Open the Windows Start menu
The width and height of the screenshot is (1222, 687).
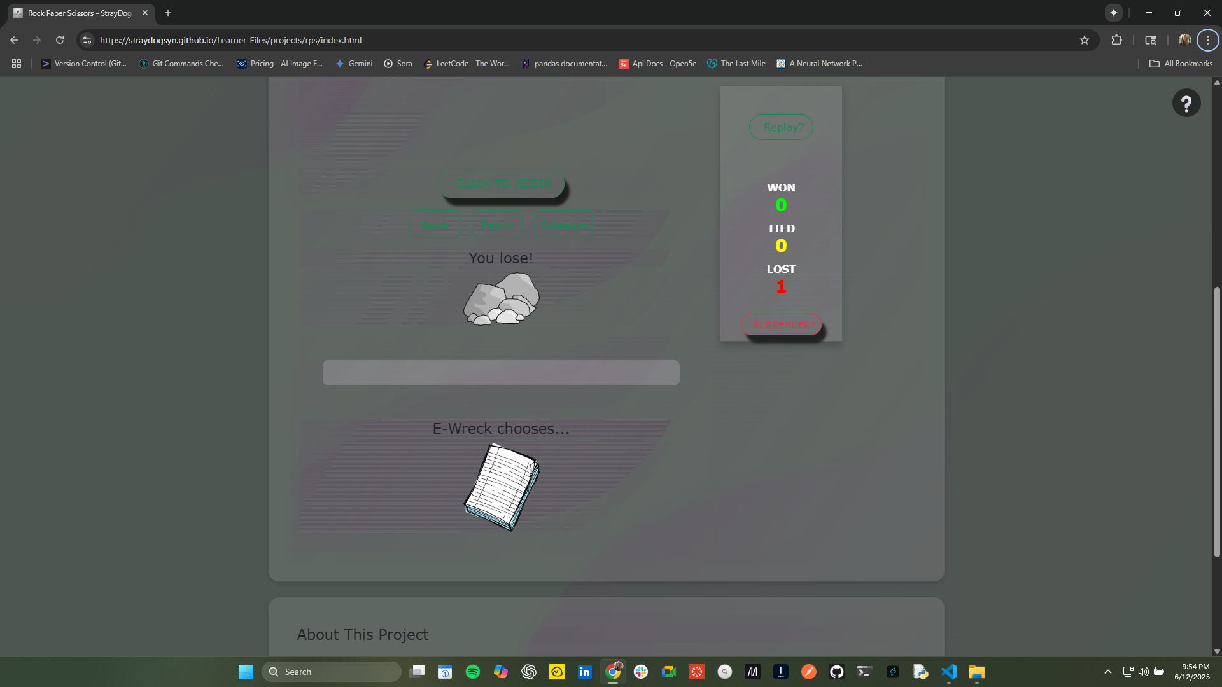pos(246,672)
